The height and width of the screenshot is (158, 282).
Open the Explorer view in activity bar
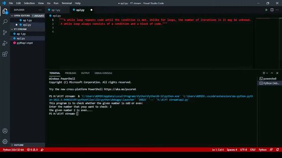[5, 11]
